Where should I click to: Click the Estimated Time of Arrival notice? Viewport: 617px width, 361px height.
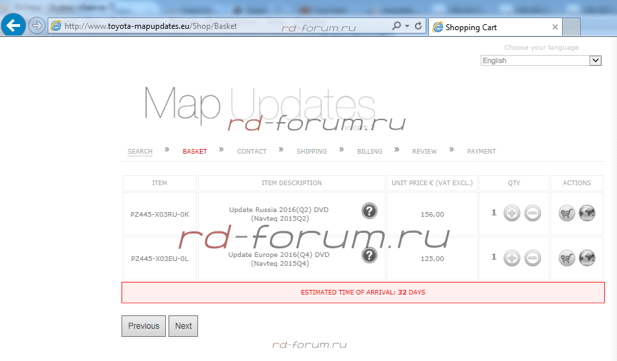pyautogui.click(x=363, y=293)
